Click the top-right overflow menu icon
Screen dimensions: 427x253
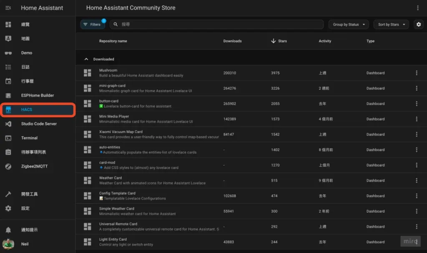click(x=418, y=8)
